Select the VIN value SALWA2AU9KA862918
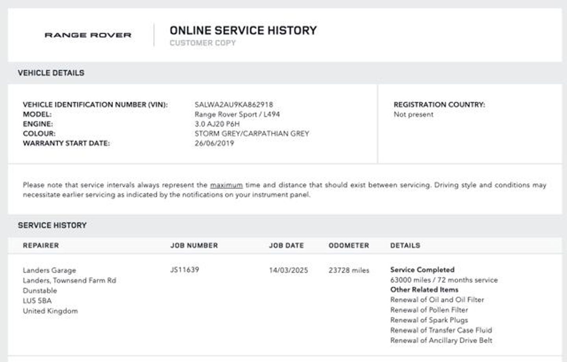Image resolution: width=567 pixels, height=362 pixels. [233, 105]
